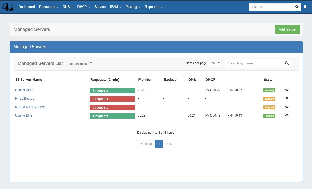Open the DHCP dropdown in navbar

pyautogui.click(x=84, y=7)
